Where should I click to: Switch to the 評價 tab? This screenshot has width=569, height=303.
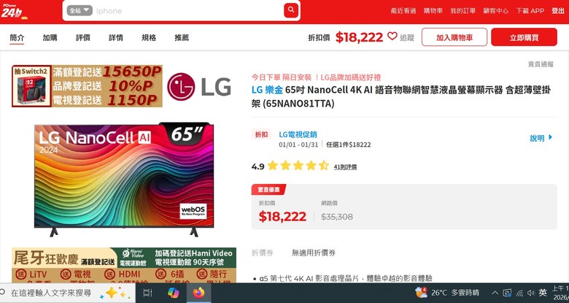coord(82,38)
